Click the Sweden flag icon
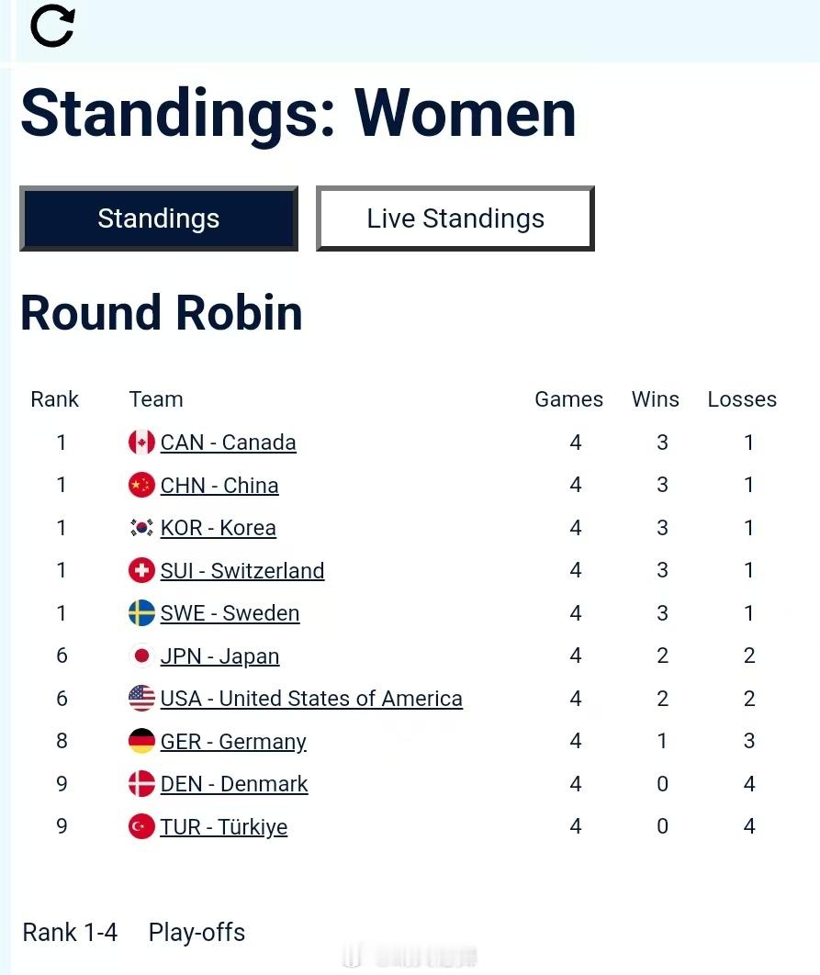Viewport: 820px width, 975px height. [141, 613]
